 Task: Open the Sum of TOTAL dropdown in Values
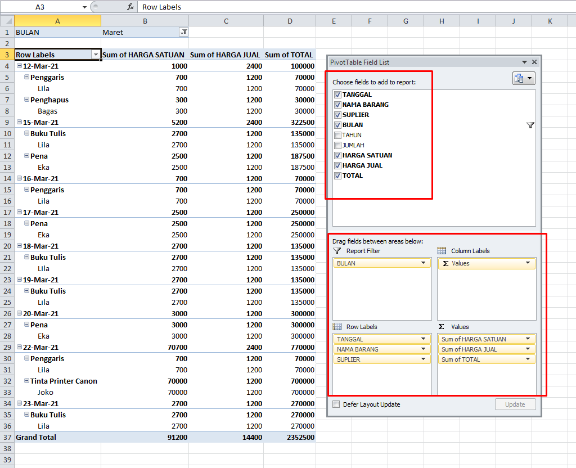coord(527,359)
